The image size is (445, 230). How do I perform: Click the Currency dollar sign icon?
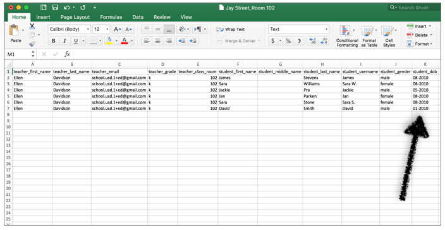tap(272, 41)
